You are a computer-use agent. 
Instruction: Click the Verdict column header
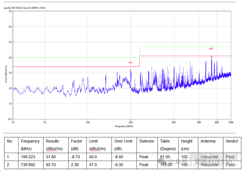click(232, 141)
